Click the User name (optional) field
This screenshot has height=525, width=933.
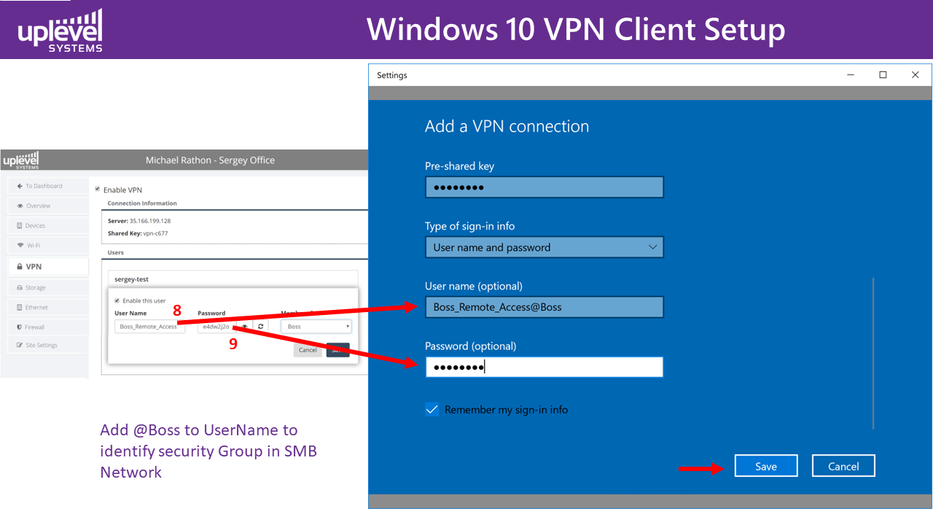point(544,307)
